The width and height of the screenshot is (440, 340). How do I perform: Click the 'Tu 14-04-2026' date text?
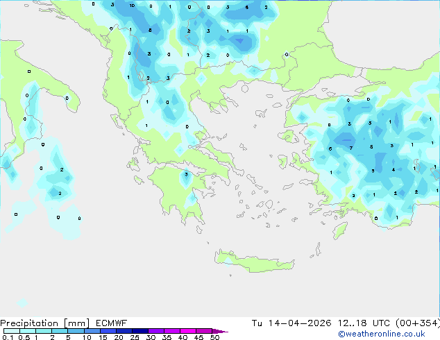(x=291, y=323)
